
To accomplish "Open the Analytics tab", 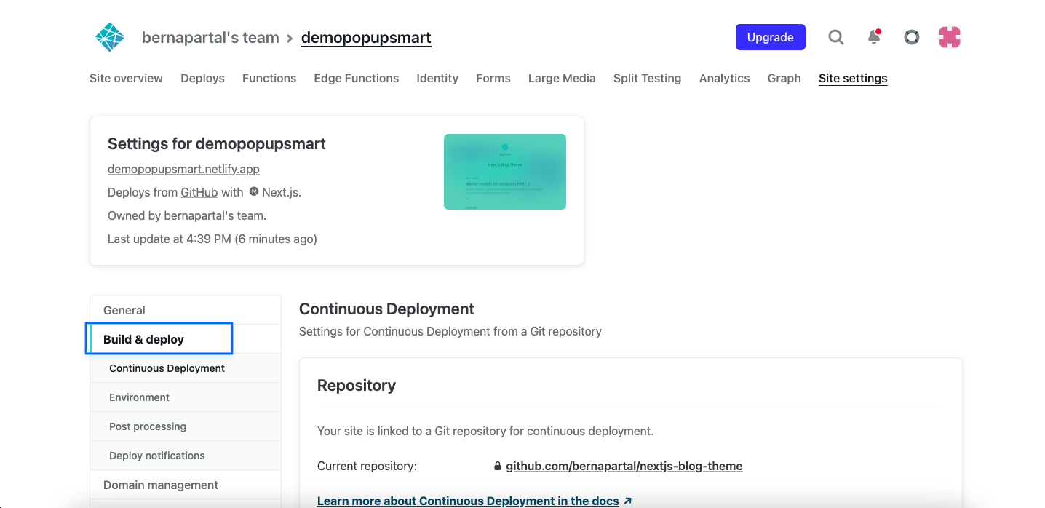I will pos(724,78).
